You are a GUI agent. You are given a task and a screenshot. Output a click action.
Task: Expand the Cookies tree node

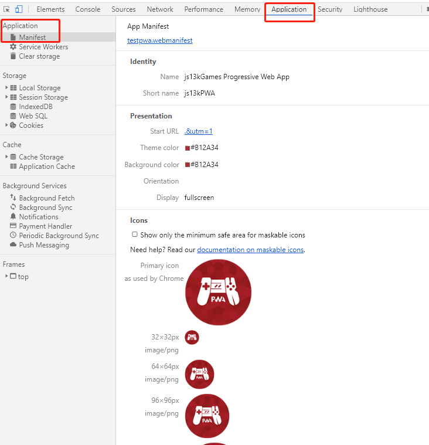click(6, 125)
